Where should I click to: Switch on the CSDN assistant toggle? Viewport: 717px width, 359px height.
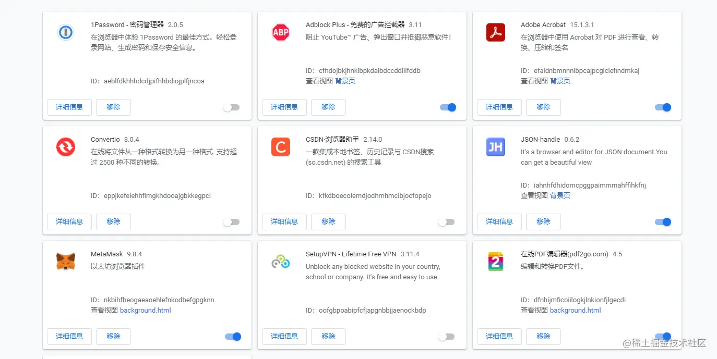(x=446, y=222)
